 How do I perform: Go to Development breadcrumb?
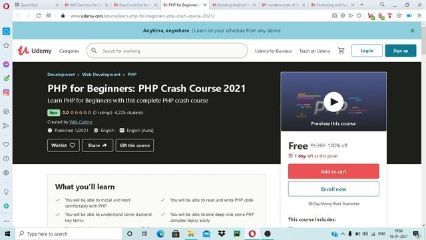point(61,74)
